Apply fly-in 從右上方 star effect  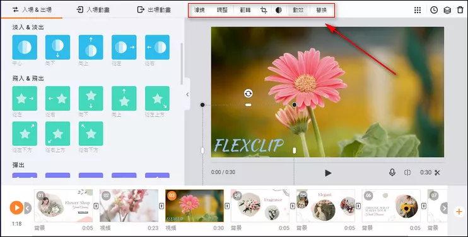tap(57, 134)
